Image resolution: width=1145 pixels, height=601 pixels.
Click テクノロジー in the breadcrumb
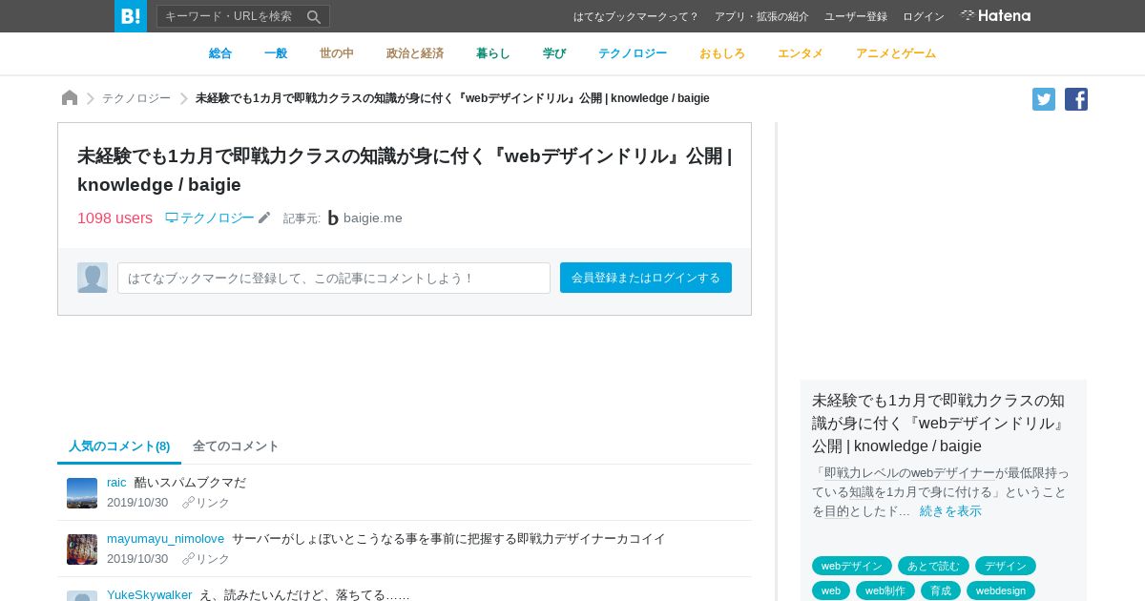tap(136, 98)
